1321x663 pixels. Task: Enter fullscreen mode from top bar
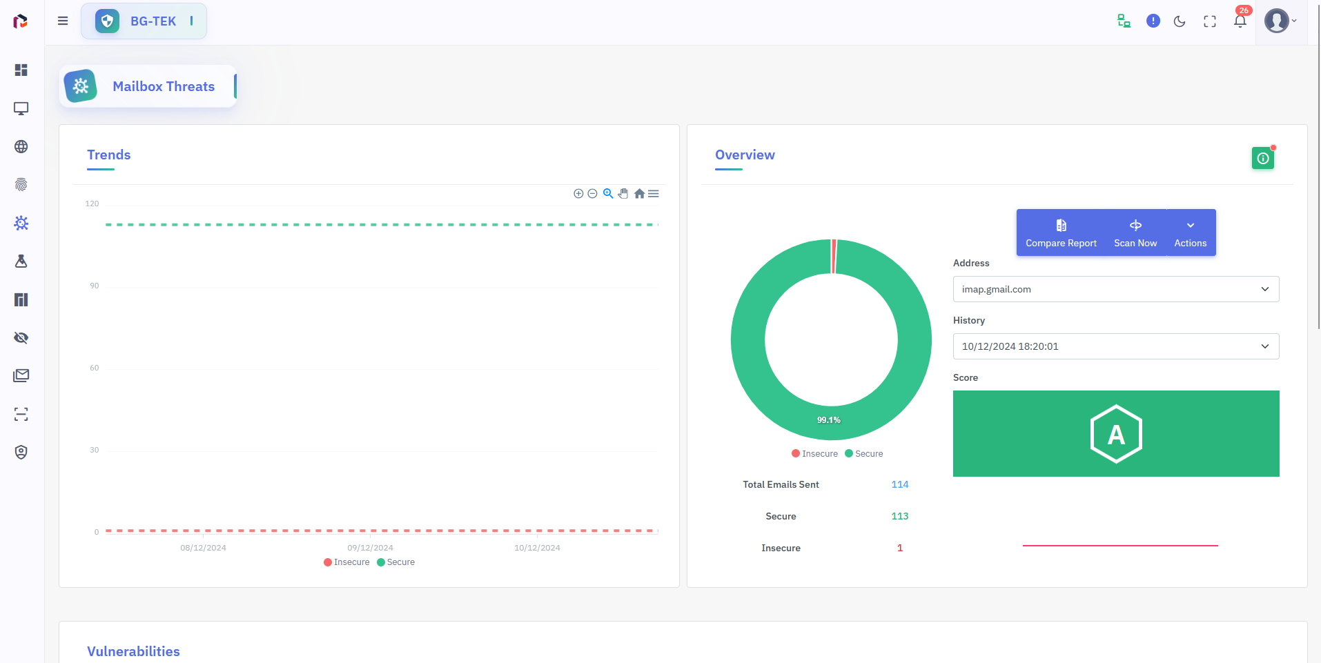[1210, 21]
